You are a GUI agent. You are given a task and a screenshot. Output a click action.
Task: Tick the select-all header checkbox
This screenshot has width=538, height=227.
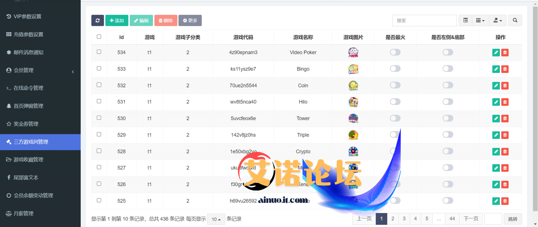click(99, 36)
